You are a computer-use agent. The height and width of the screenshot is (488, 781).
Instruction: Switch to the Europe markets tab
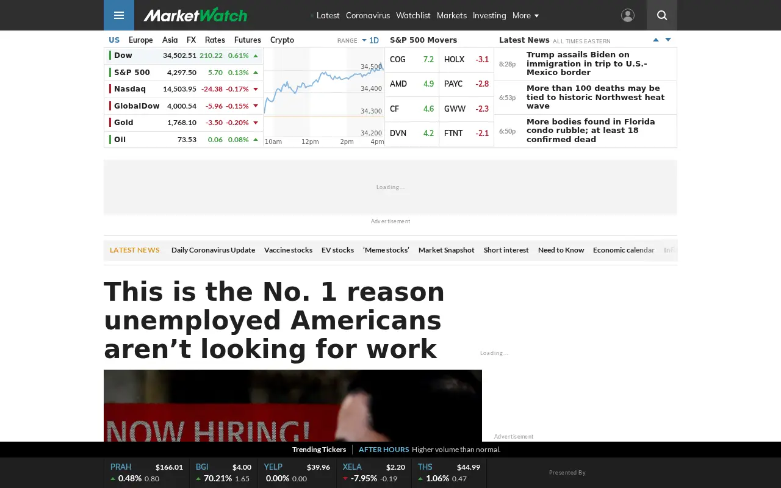click(141, 40)
